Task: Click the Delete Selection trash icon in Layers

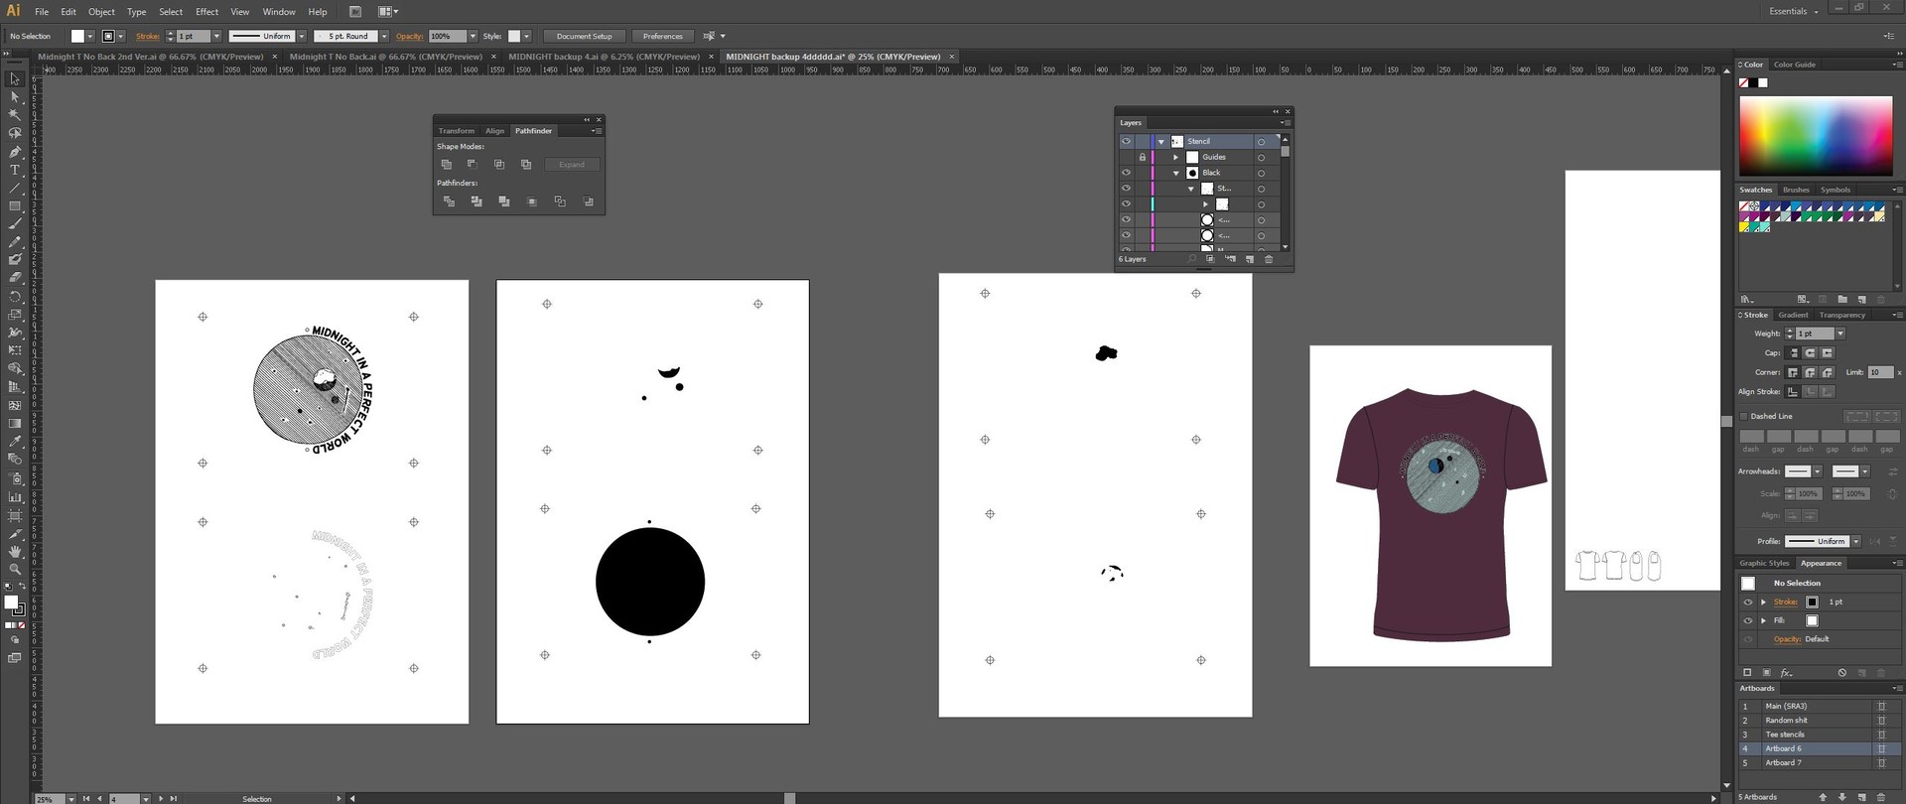Action: [1268, 259]
